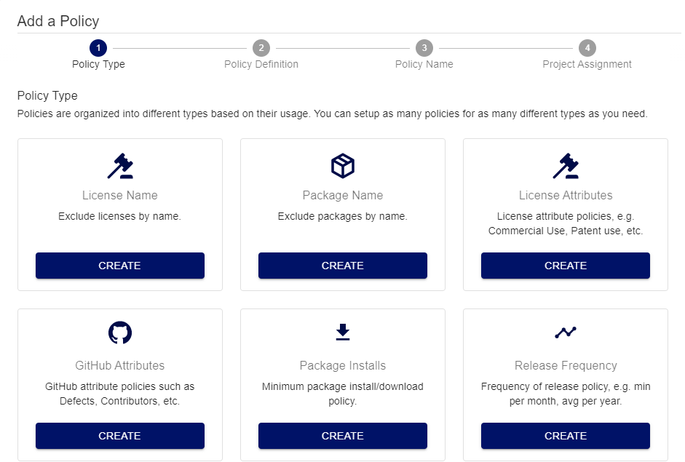Click the GitHub Attributes card title
This screenshot has width=685, height=462.
(120, 365)
